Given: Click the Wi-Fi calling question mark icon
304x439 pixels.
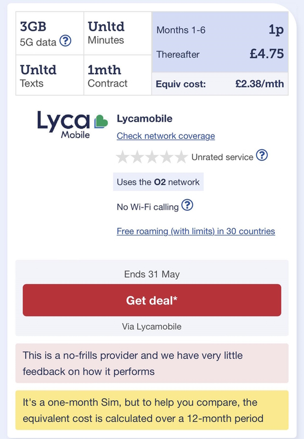Looking at the screenshot, I should [x=187, y=205].
